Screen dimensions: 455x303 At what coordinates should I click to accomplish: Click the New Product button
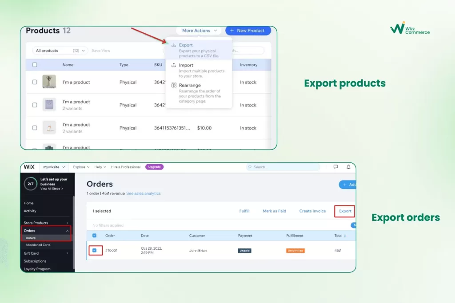pos(248,31)
